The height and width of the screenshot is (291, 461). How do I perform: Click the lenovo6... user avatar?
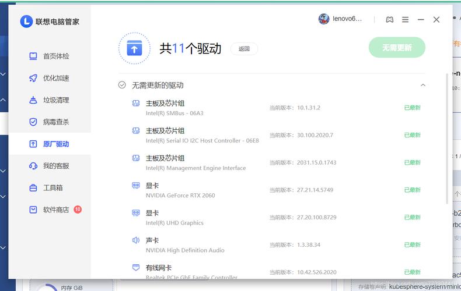[324, 19]
